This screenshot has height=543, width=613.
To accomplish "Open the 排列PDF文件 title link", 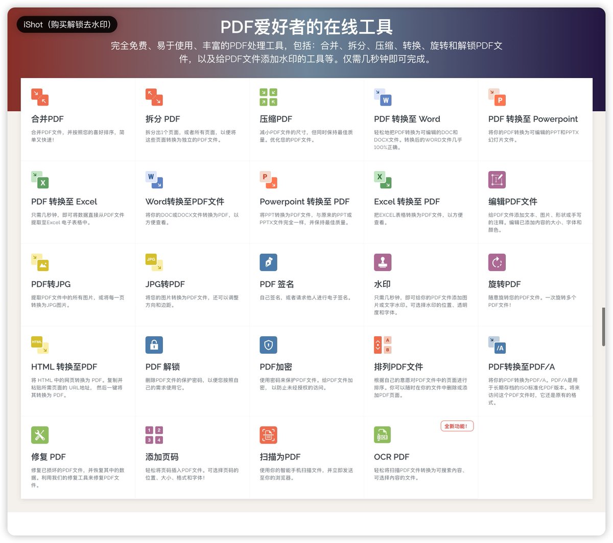I will click(x=398, y=367).
